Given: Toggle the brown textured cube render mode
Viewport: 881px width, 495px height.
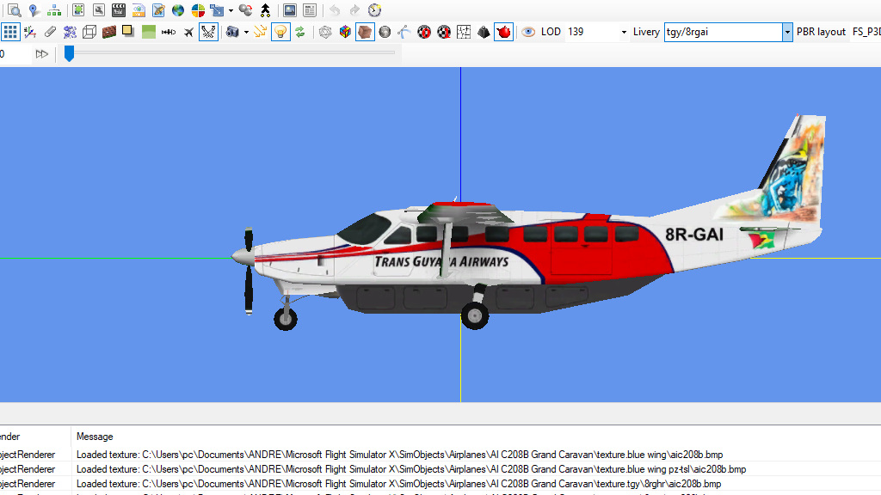Looking at the screenshot, I should click(x=365, y=32).
